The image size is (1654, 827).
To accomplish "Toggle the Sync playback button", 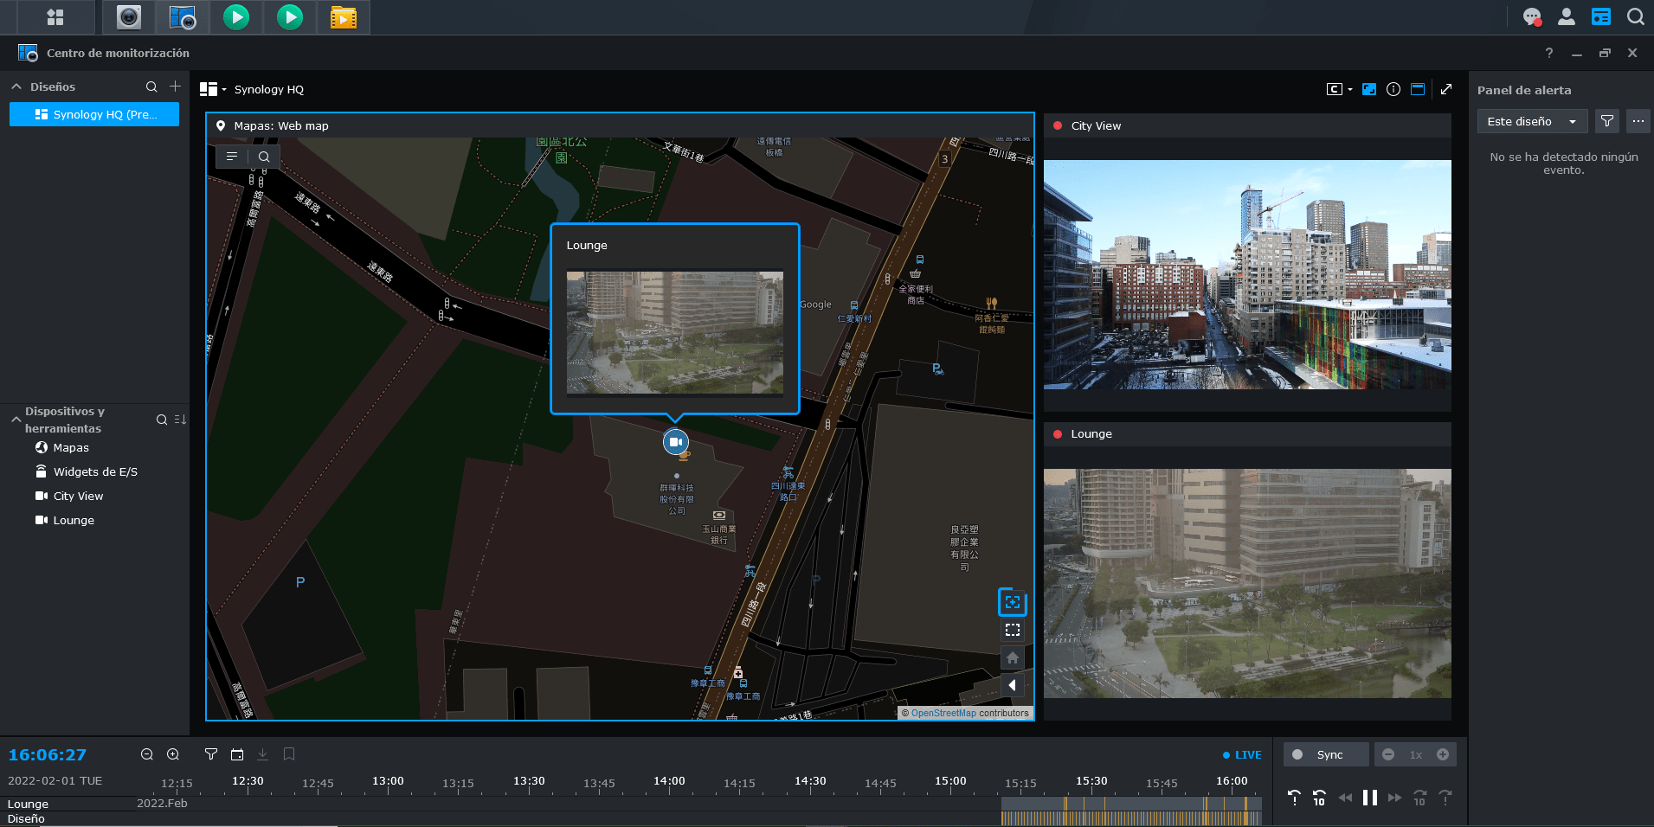I will click(1326, 754).
